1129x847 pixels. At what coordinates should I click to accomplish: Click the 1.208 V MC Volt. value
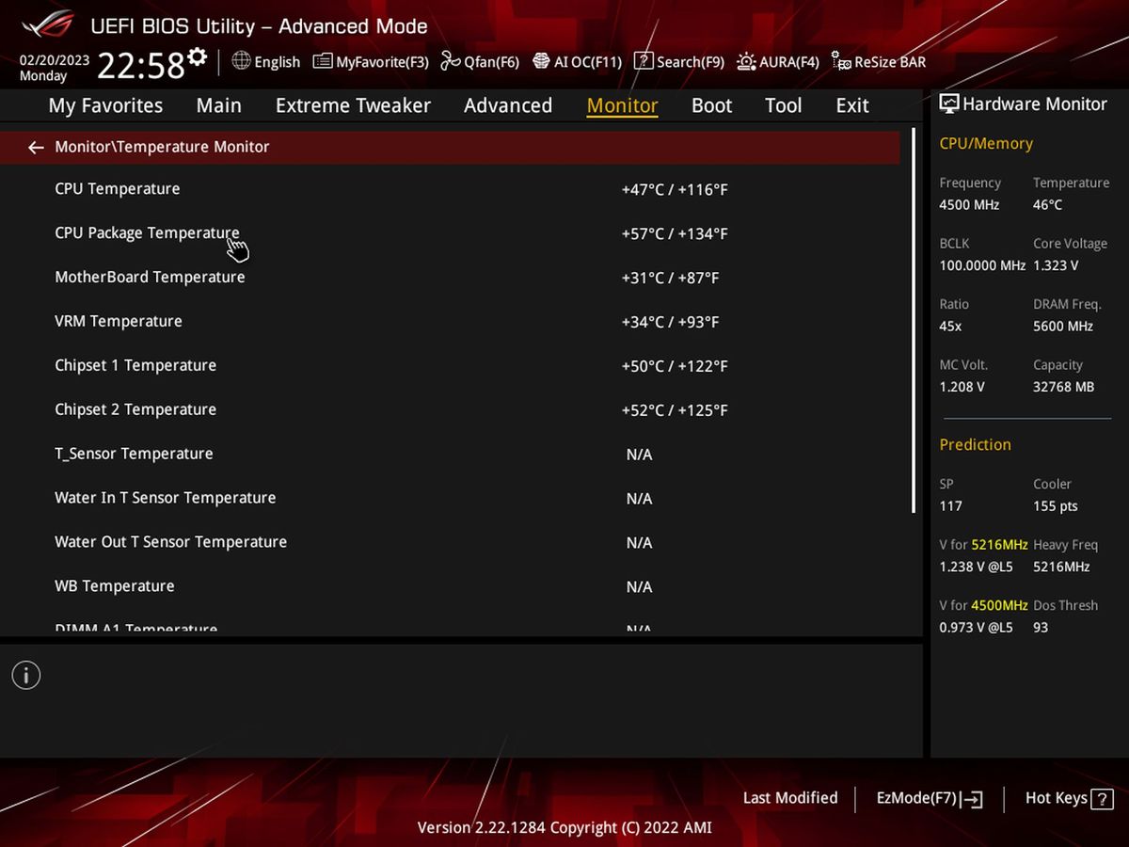(x=962, y=388)
